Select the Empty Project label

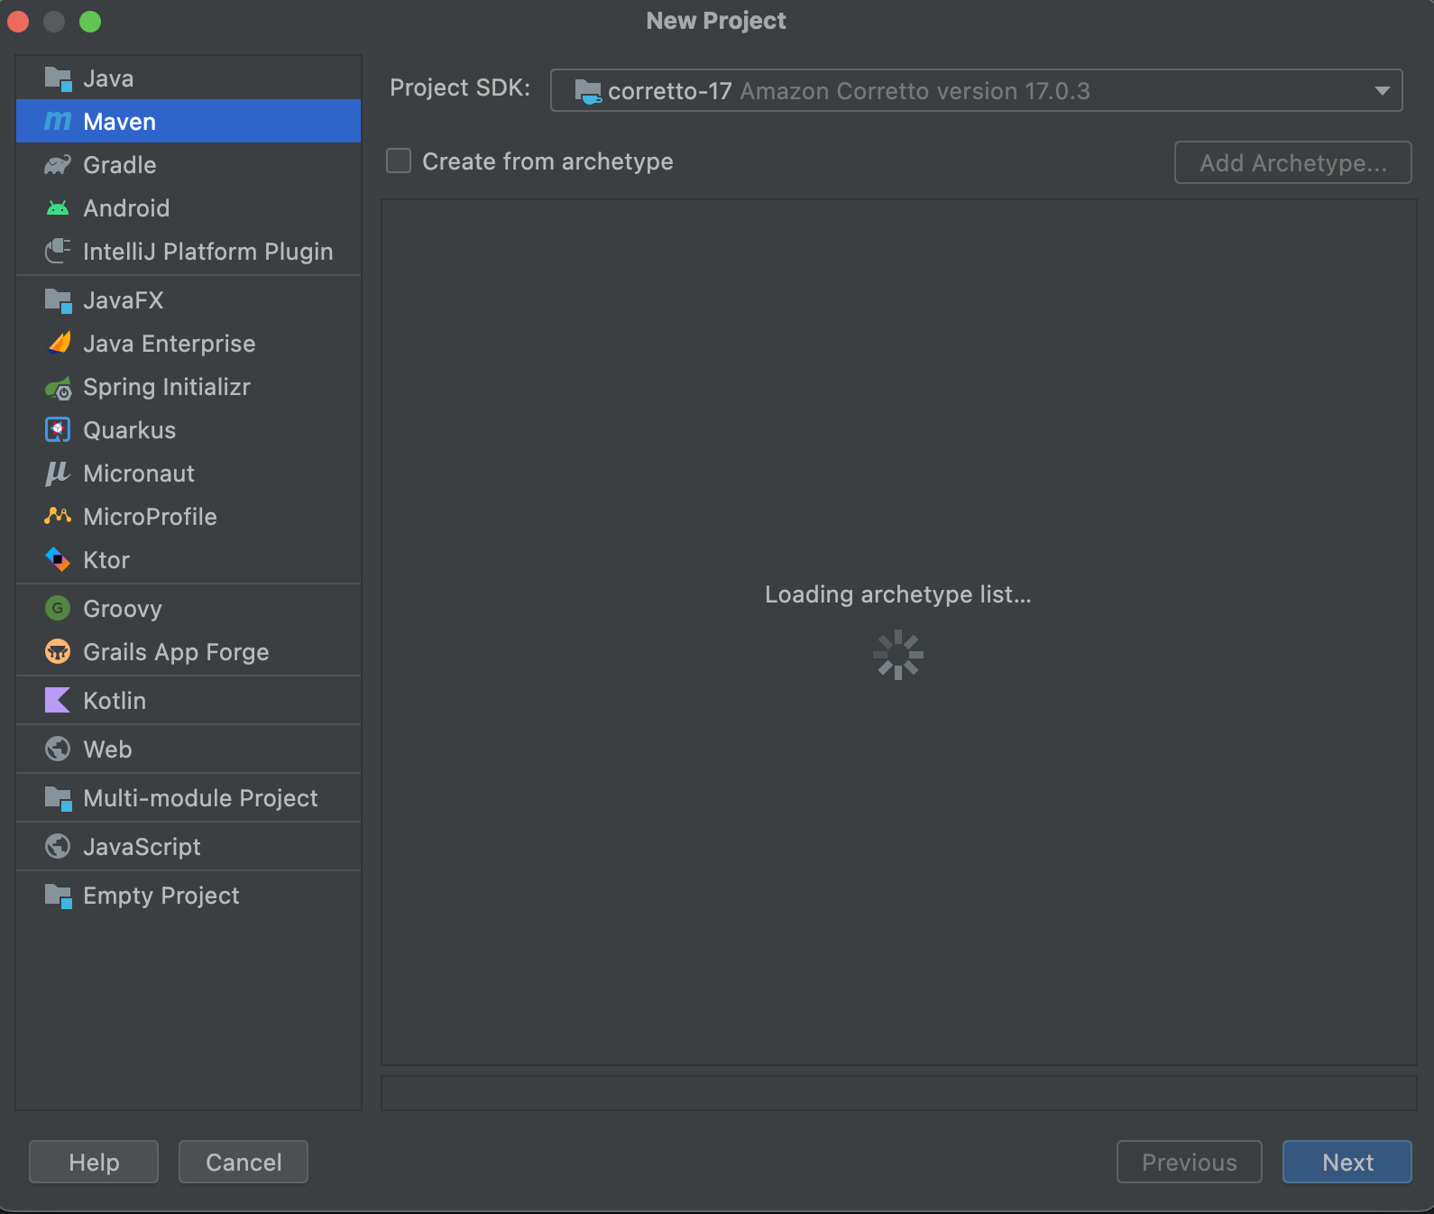pyautogui.click(x=161, y=896)
